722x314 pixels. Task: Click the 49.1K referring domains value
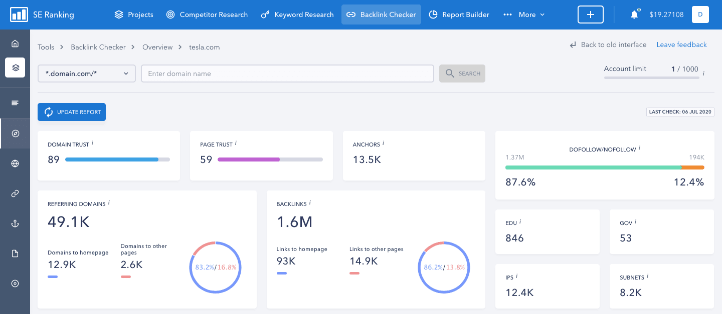point(69,222)
